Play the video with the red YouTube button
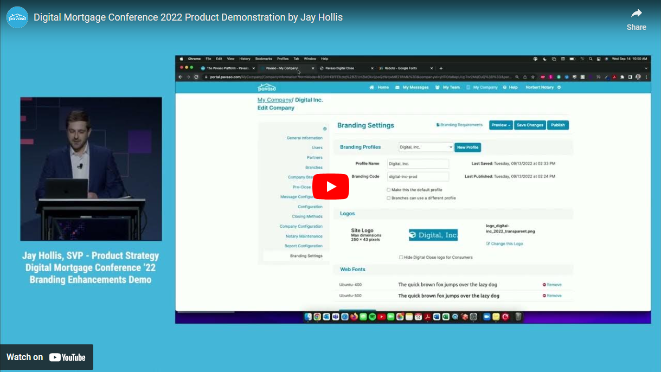This screenshot has height=372, width=661. (x=330, y=187)
